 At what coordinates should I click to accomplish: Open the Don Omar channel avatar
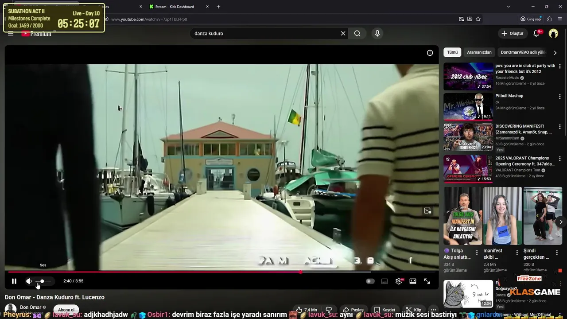pyautogui.click(x=11, y=310)
